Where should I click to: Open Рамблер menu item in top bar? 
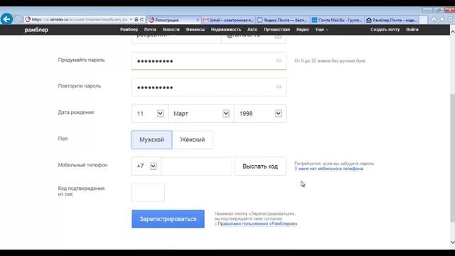tap(129, 30)
